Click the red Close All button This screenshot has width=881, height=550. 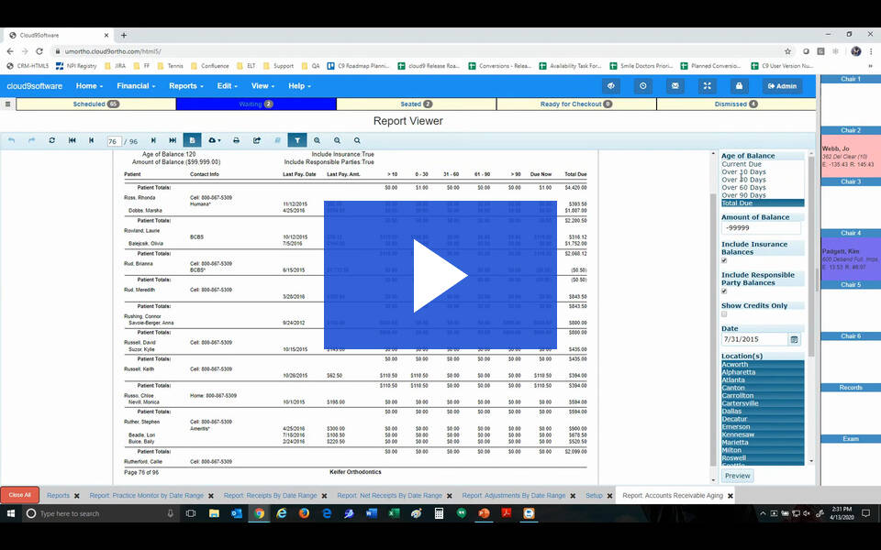tap(19, 495)
